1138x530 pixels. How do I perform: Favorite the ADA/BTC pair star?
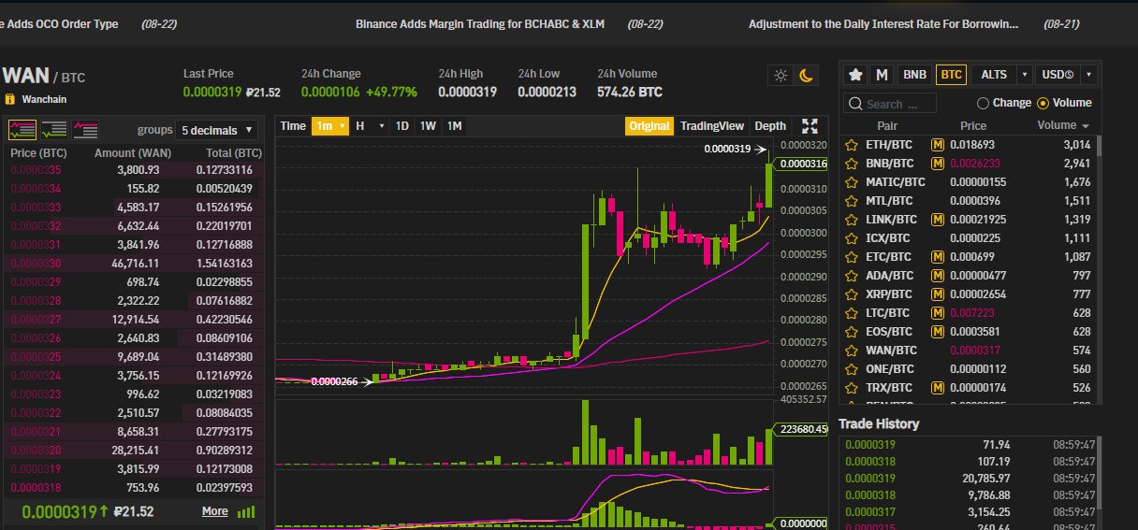point(852,276)
